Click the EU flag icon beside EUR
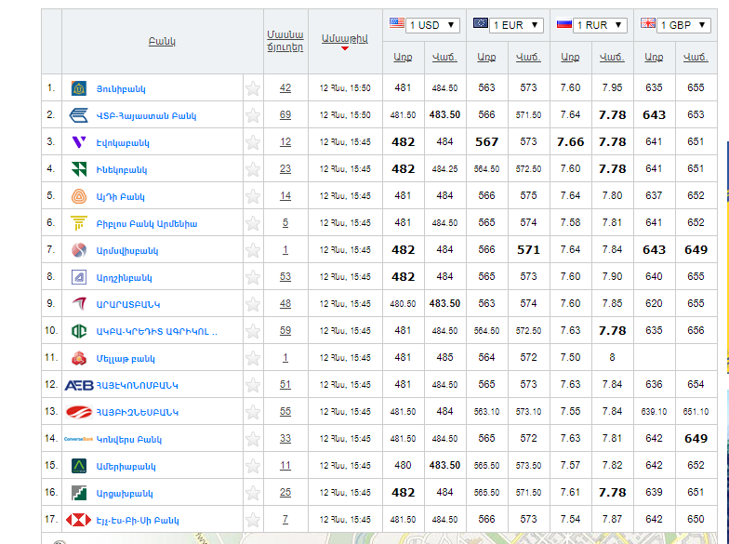Screen dimensions: 729x544 (x=480, y=22)
